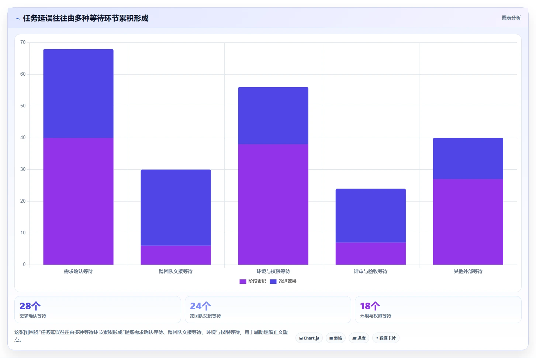Click the chart icon beside the title
This screenshot has height=358, width=536.
[x=17, y=18]
